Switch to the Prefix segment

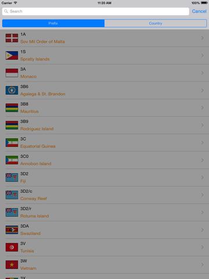tap(53, 23)
